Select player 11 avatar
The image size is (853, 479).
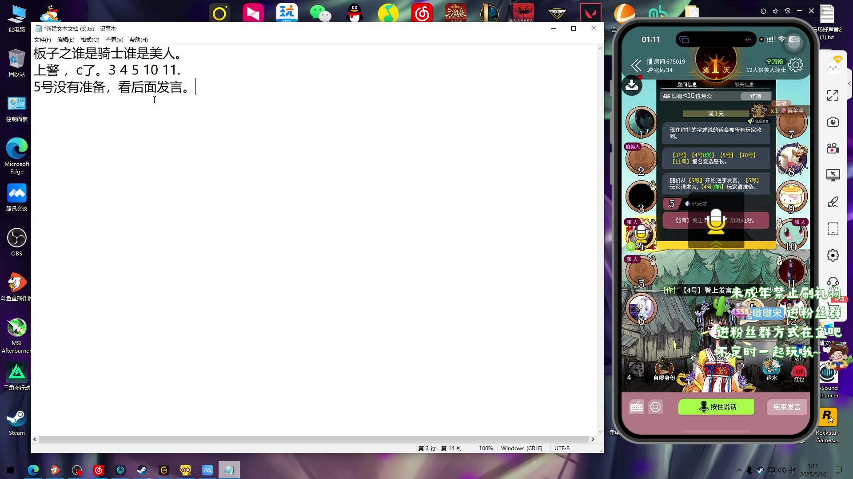[x=791, y=271]
